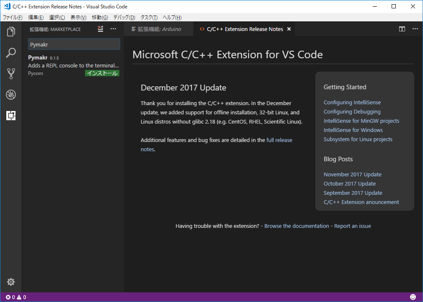This screenshot has width=423, height=302.
Task: Click Report an issue link
Action: [352, 226]
